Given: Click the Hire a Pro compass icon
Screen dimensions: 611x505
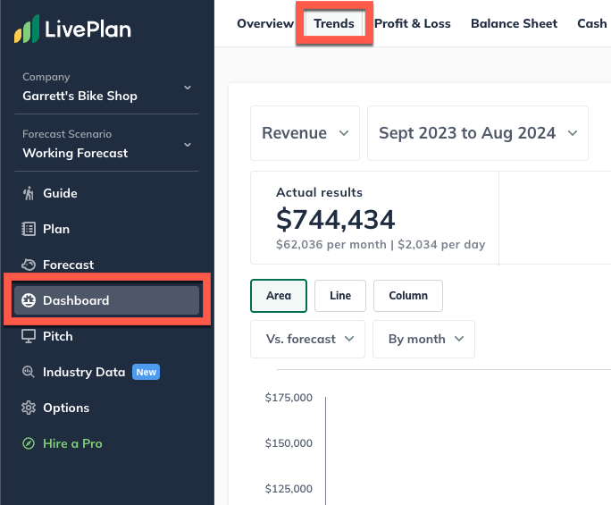Looking at the screenshot, I should tap(28, 443).
